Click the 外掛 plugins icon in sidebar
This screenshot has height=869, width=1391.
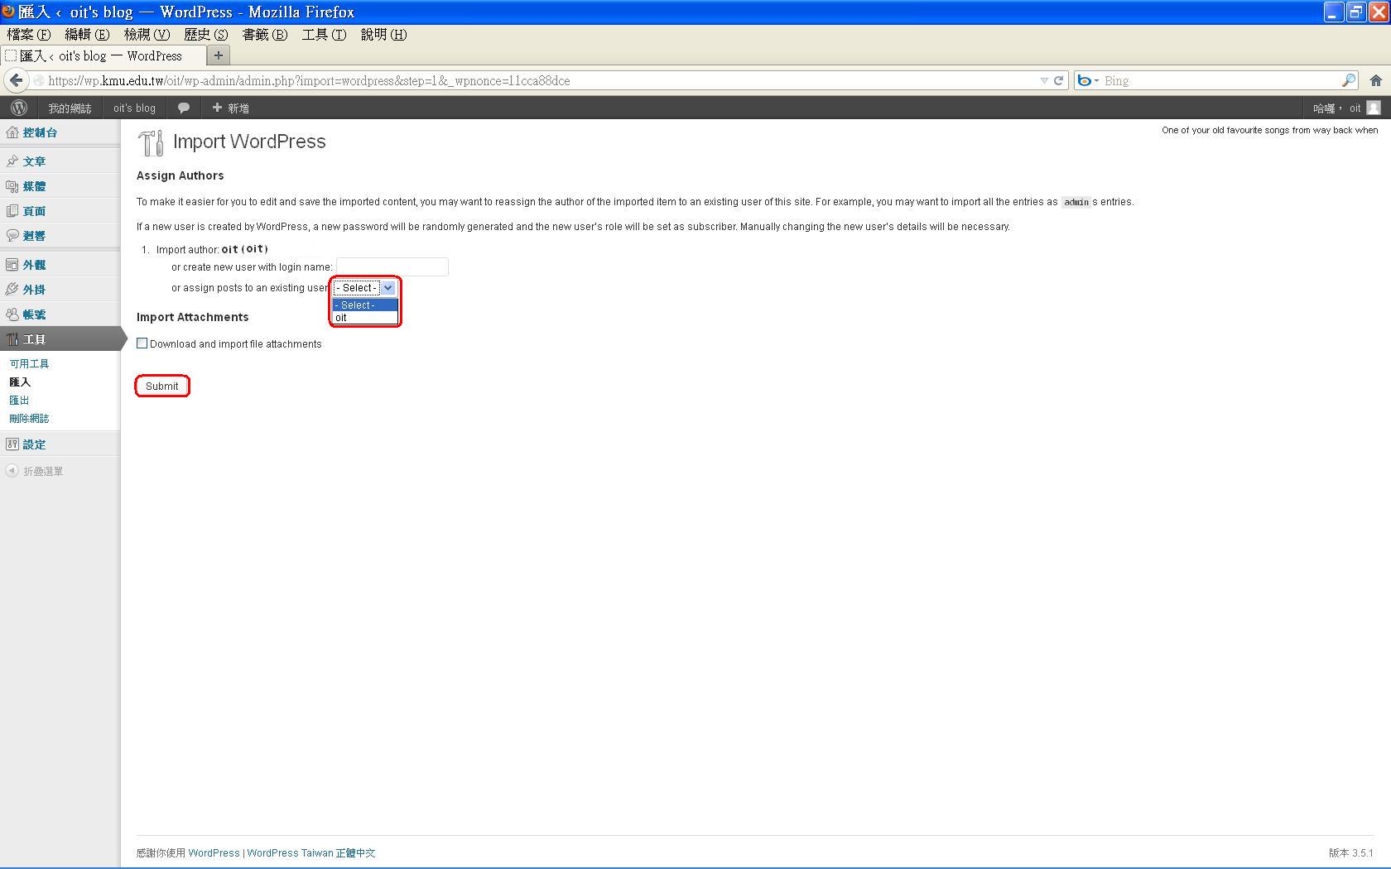pos(12,290)
